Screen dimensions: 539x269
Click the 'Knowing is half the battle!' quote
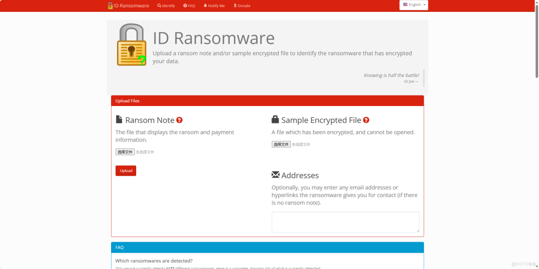click(392, 75)
